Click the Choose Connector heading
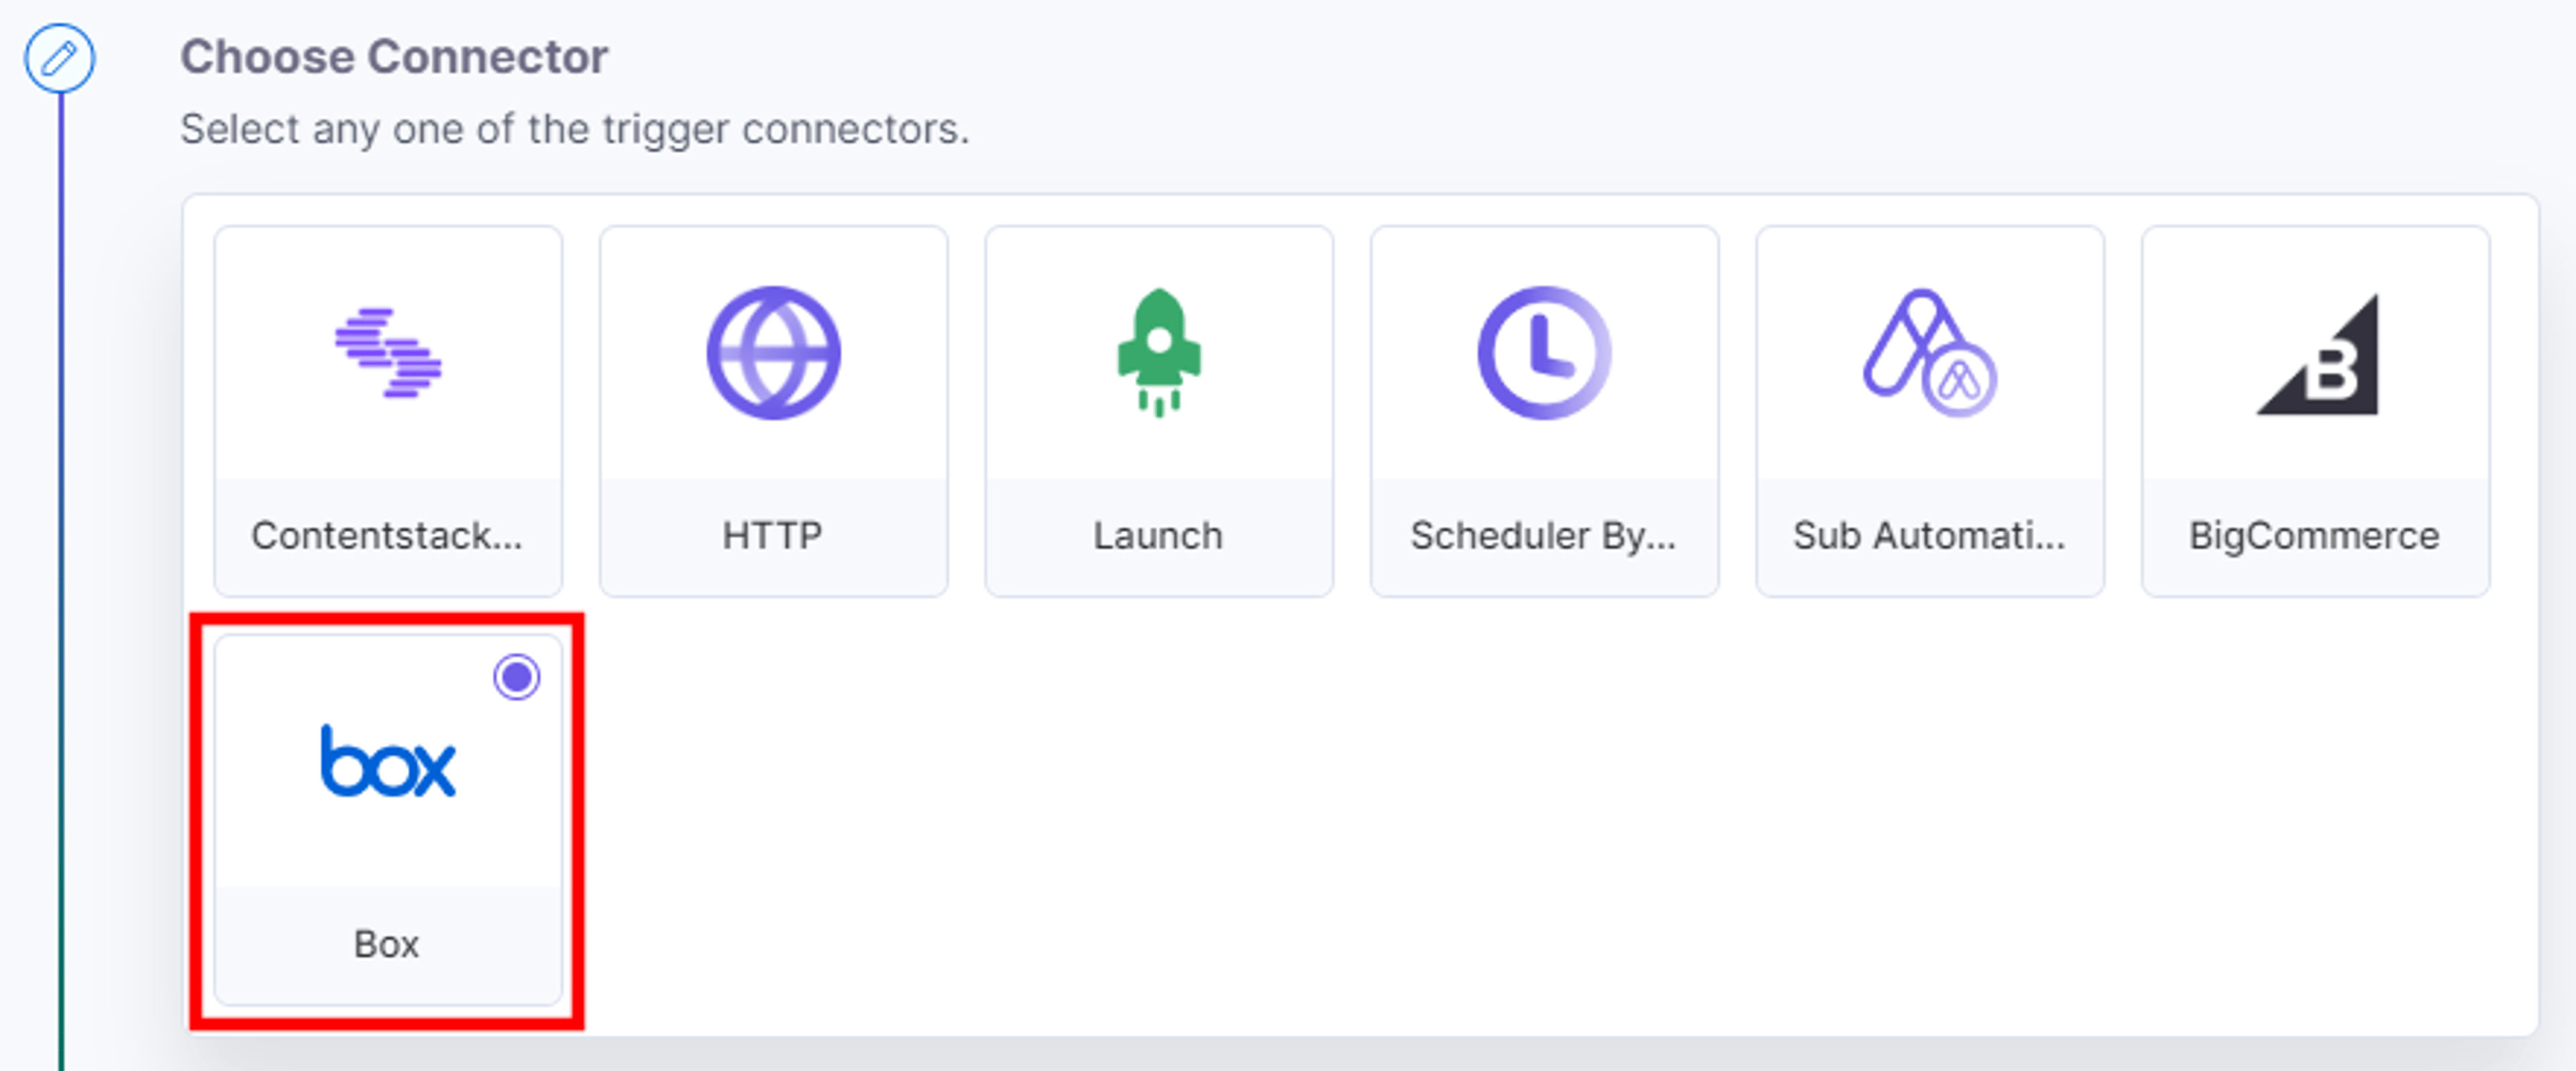Viewport: 2576px width, 1071px height. point(394,56)
